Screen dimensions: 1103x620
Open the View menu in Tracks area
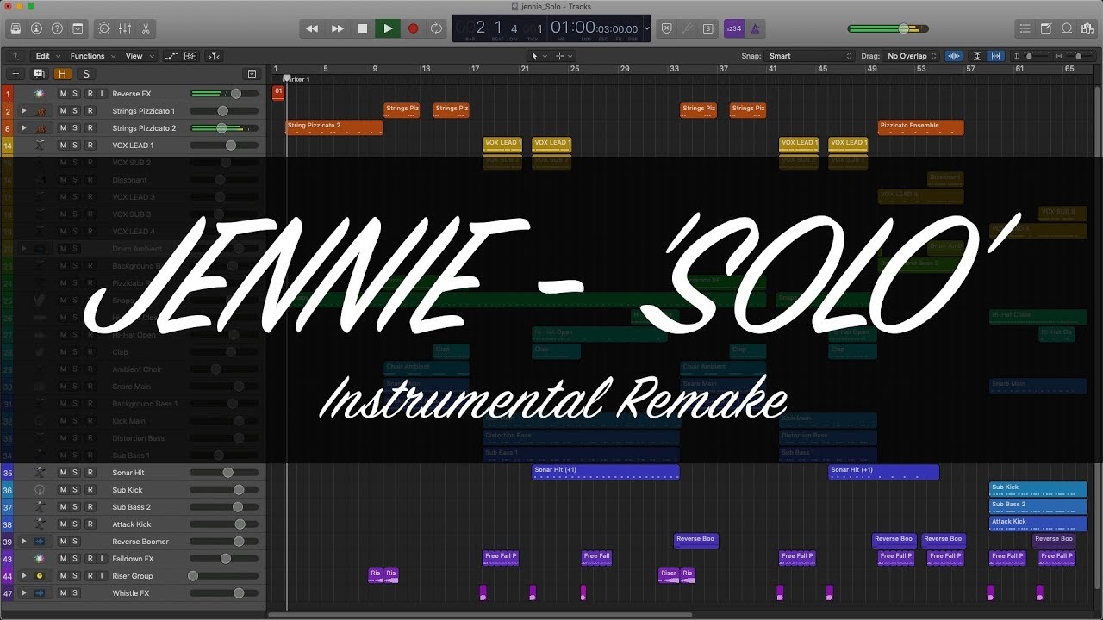[x=139, y=56]
